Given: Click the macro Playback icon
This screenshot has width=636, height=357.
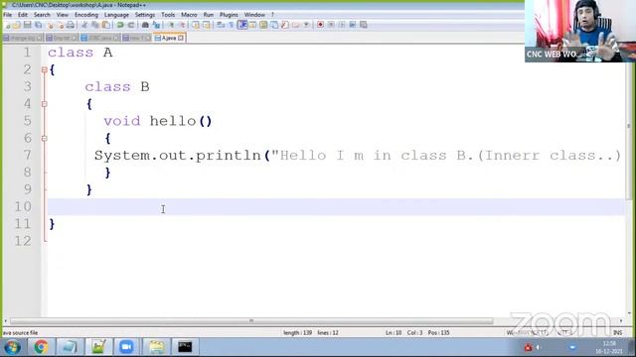Looking at the screenshot, I should [342, 25].
